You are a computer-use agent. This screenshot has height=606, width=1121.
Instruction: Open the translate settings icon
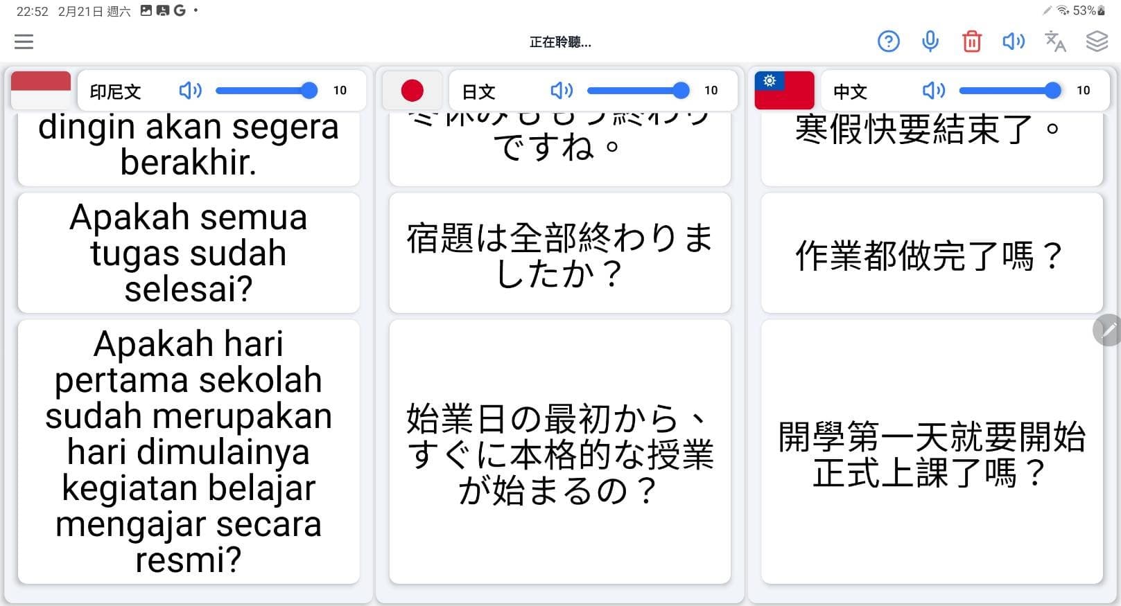(1054, 42)
